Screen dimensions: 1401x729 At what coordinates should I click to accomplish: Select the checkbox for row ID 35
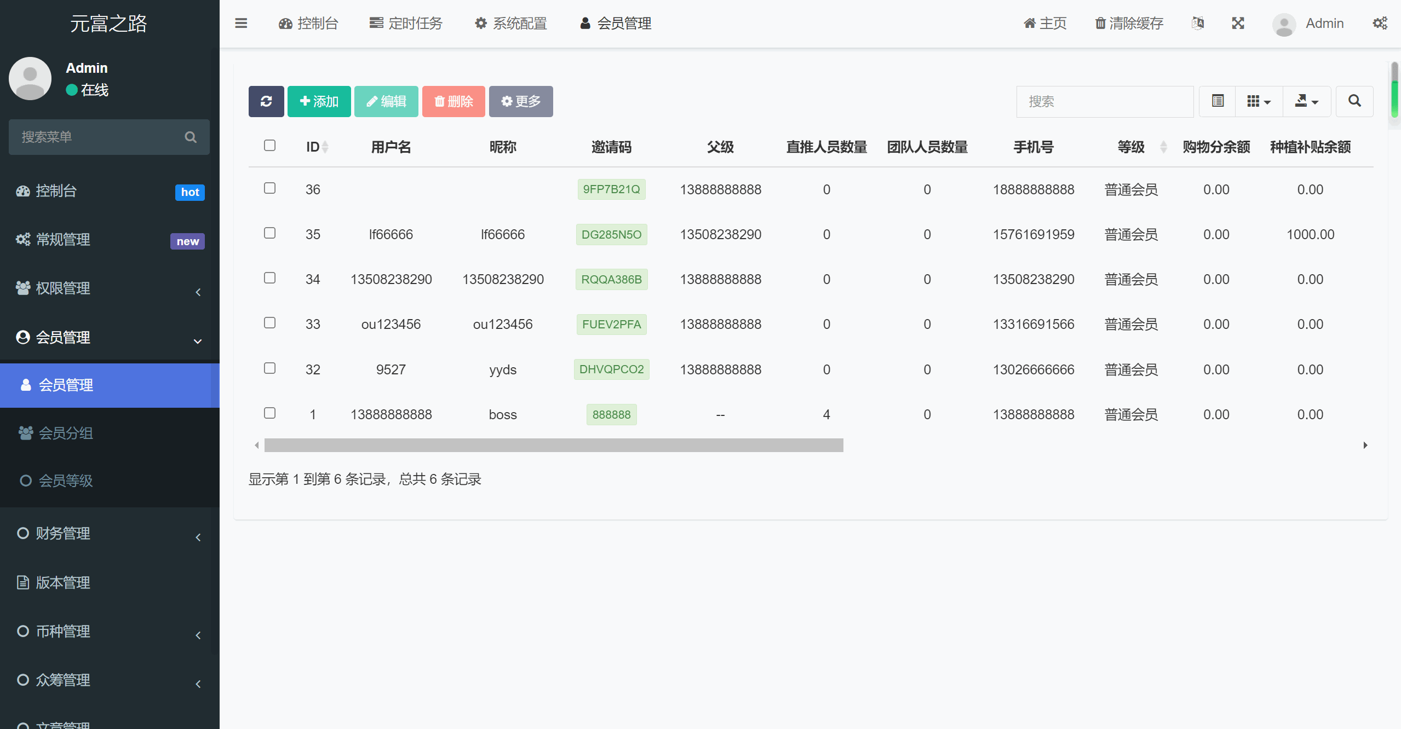pyautogui.click(x=269, y=233)
